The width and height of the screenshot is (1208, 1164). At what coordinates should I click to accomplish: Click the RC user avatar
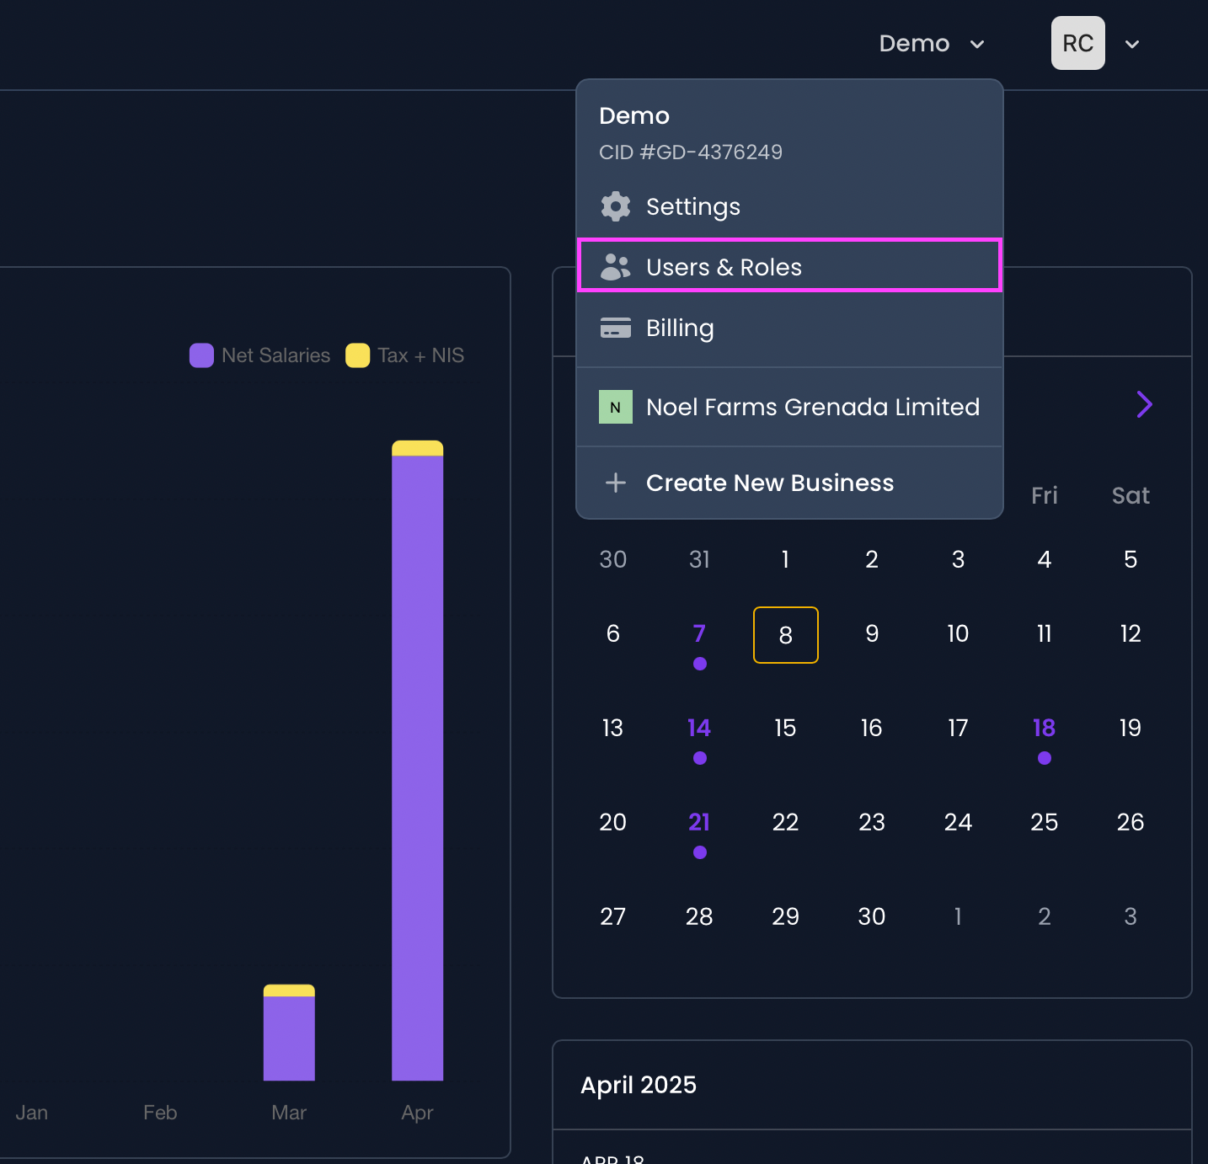click(1078, 43)
